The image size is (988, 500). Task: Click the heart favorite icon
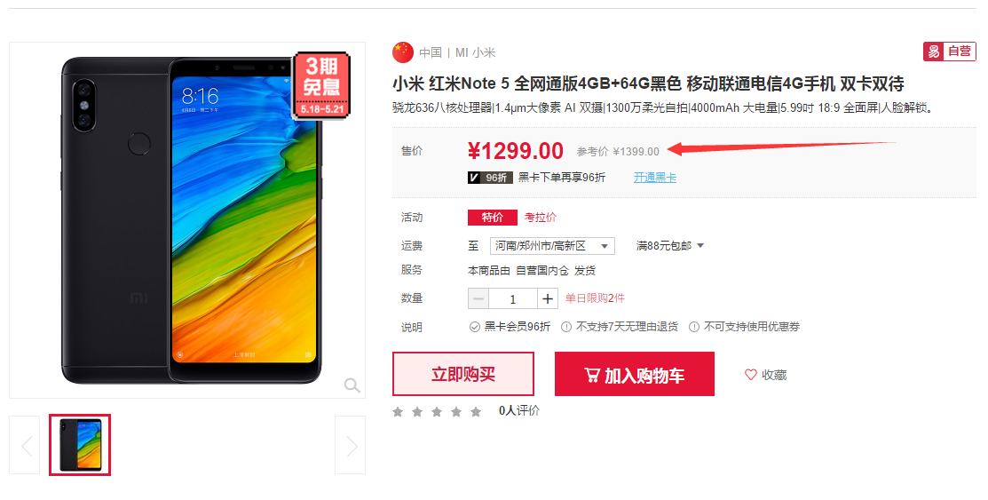pos(750,375)
